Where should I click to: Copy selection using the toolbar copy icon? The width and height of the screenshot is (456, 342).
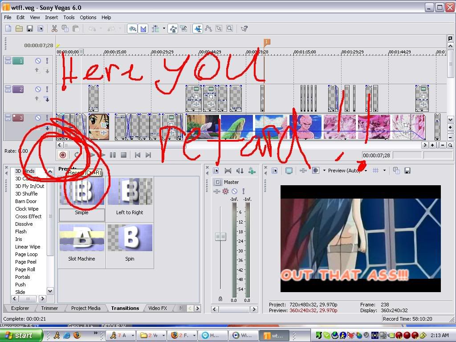65,28
